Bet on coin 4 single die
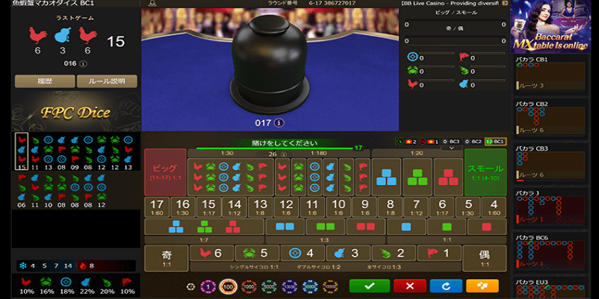 tap(302, 254)
